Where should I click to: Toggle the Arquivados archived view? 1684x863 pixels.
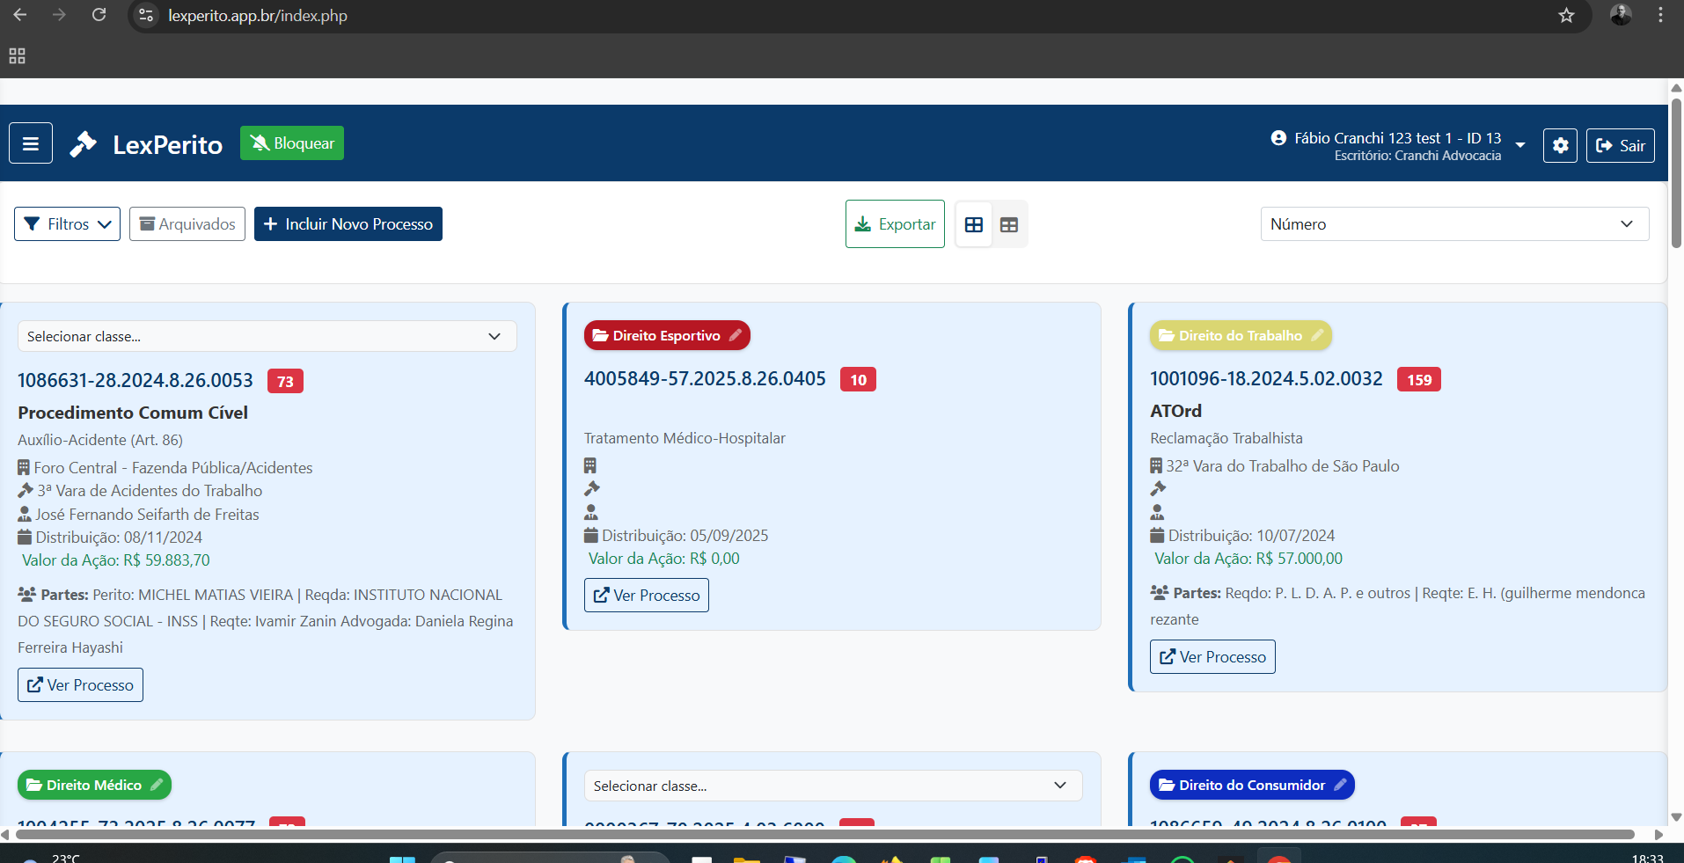click(187, 223)
